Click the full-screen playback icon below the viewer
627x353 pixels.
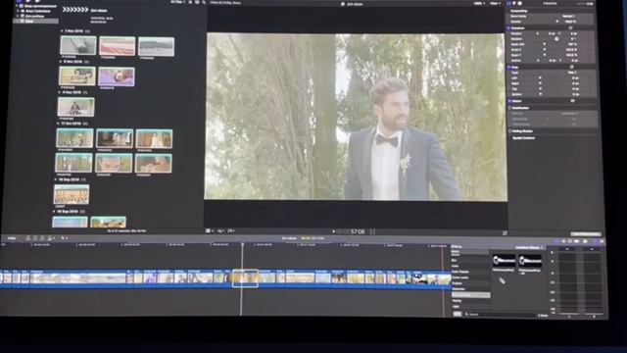(x=505, y=232)
